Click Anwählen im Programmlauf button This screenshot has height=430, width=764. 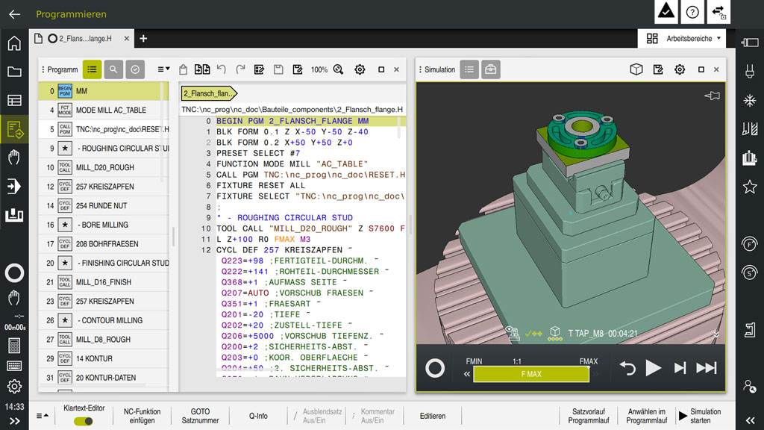647,416
